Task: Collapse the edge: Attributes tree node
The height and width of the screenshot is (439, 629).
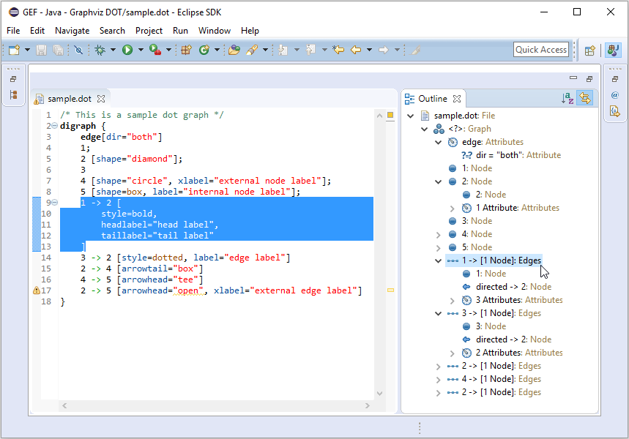Action: pyautogui.click(x=439, y=143)
